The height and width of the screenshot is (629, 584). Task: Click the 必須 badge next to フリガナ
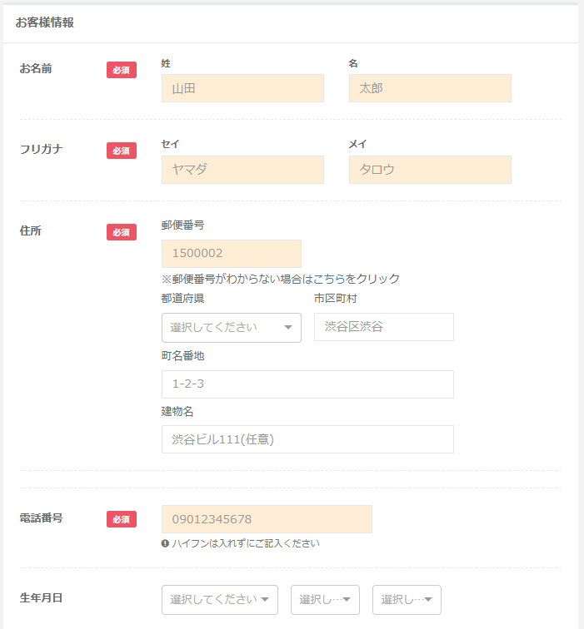coord(122,151)
